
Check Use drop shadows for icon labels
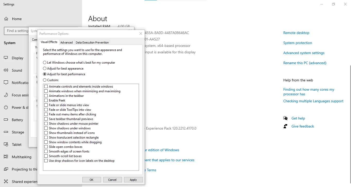click(46, 161)
